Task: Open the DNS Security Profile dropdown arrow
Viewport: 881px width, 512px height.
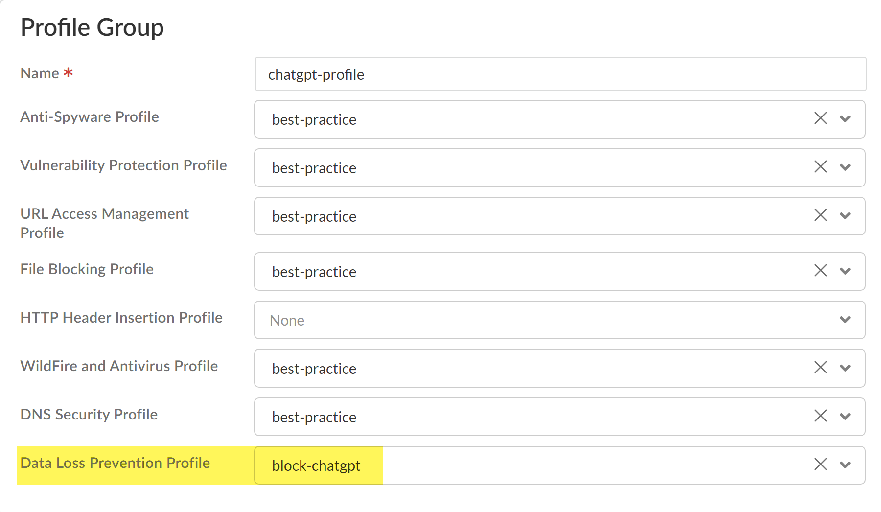Action: coord(845,417)
